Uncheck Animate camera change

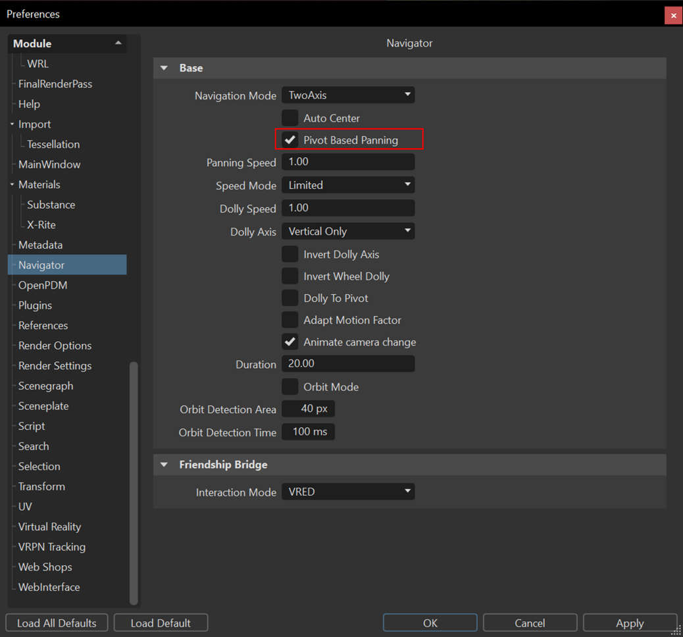pyautogui.click(x=290, y=342)
